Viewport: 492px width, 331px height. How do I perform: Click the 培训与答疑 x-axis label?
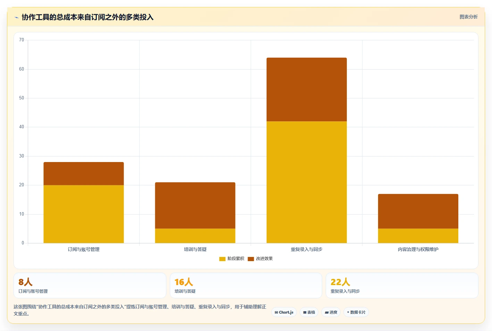coord(195,249)
